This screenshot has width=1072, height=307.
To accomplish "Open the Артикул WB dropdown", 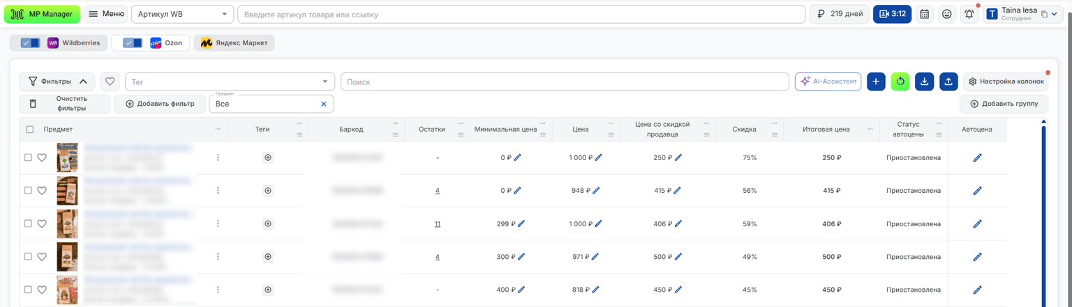I will (x=183, y=14).
